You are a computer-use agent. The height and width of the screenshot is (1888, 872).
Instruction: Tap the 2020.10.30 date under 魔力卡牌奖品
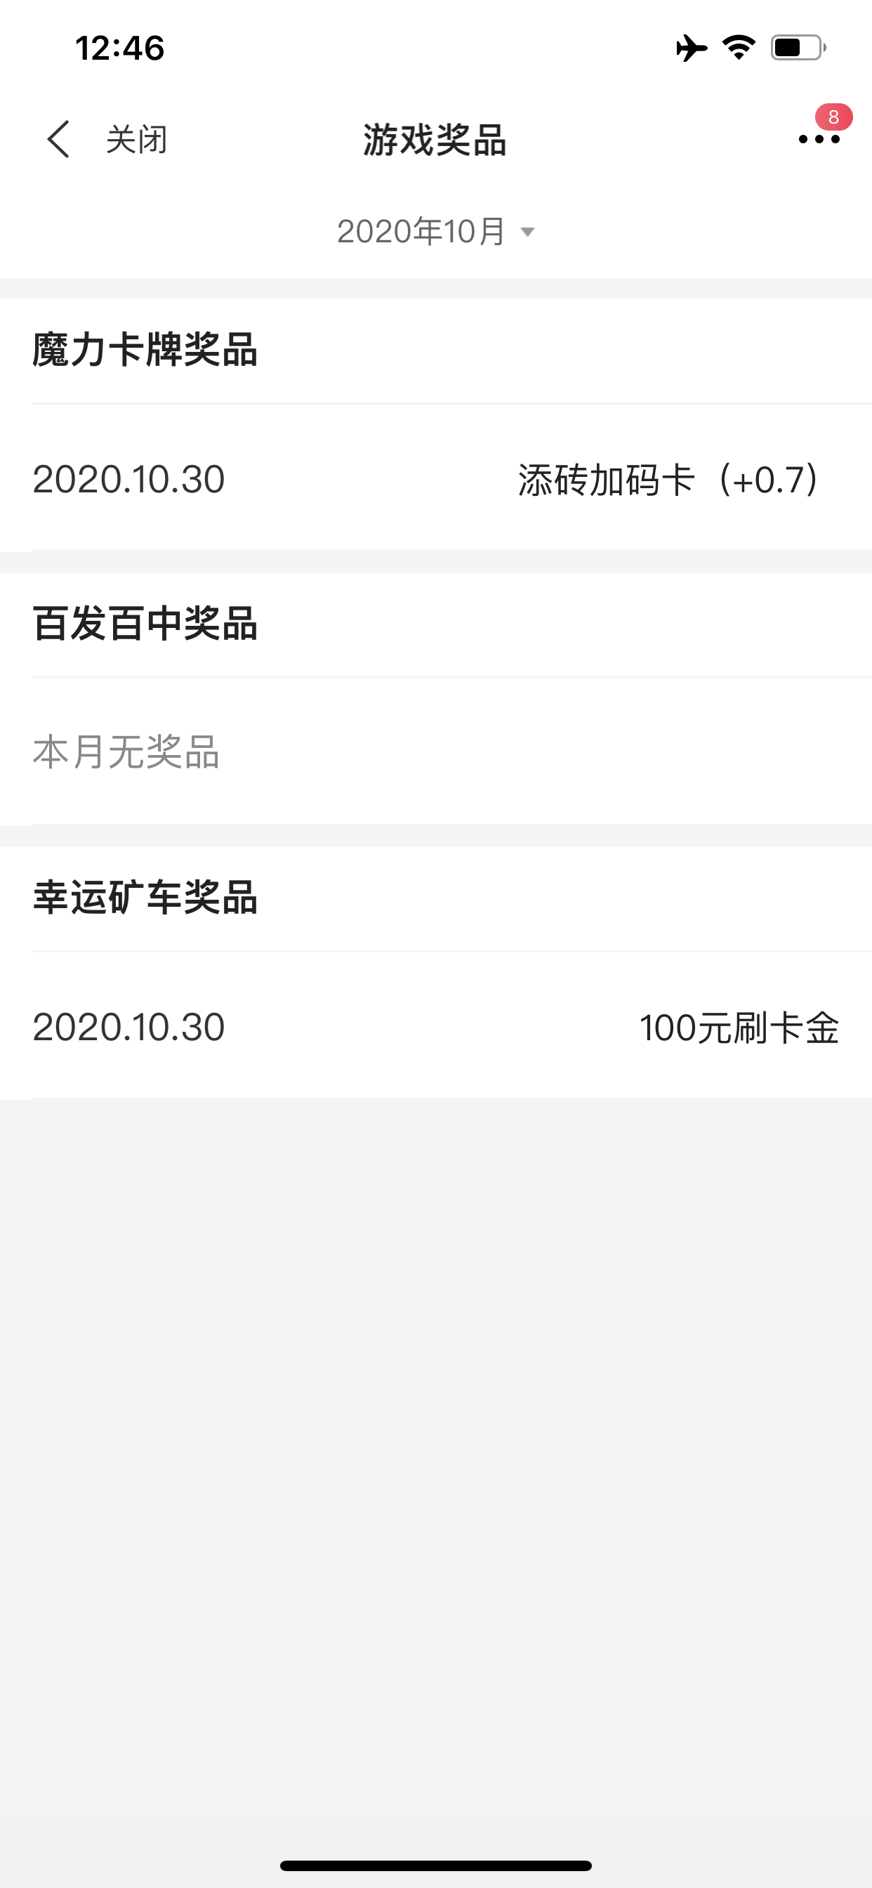point(129,479)
